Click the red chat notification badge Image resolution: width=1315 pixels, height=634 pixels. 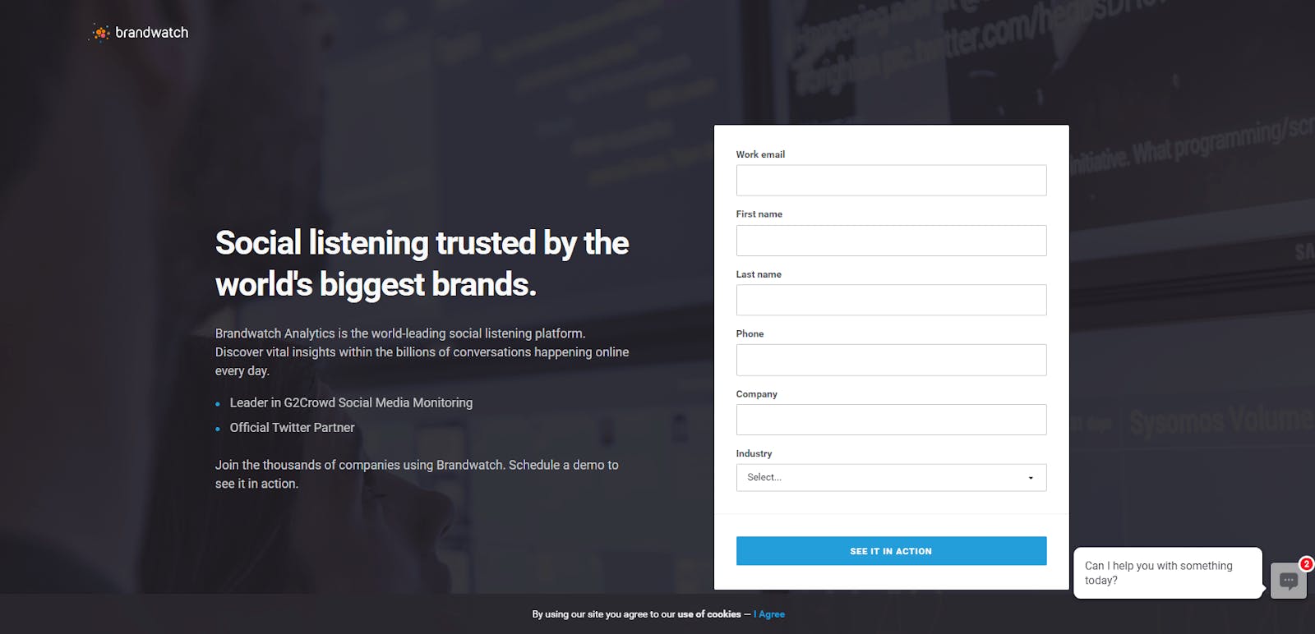coord(1306,564)
